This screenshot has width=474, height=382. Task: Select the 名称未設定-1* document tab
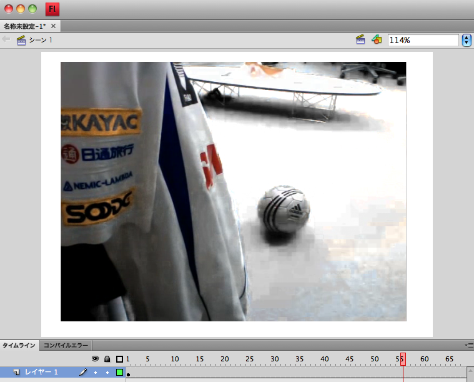30,26
